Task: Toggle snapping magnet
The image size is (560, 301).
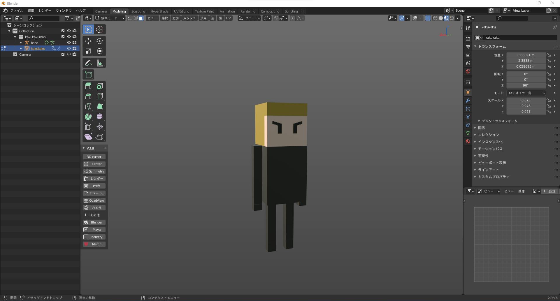Action: [276, 18]
